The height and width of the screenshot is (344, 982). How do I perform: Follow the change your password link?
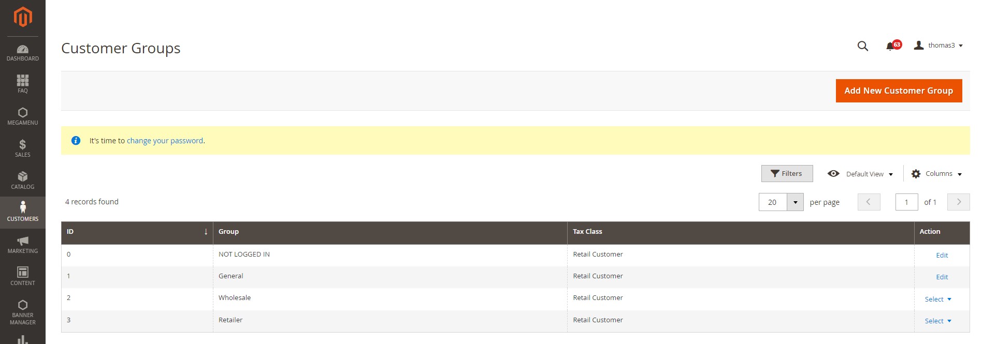coord(165,141)
